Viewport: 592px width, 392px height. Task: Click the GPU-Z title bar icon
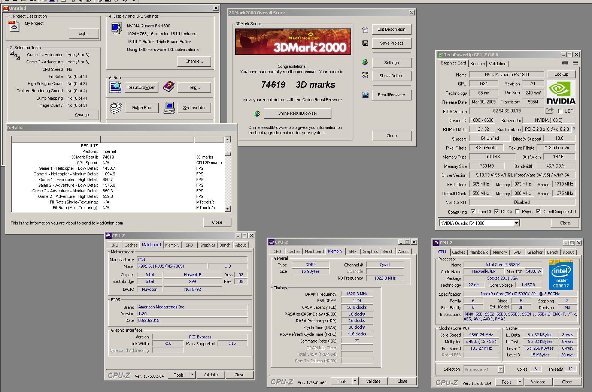pos(440,55)
